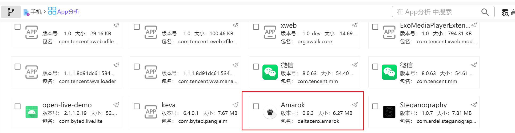Click the green open-live-demo Android icon

(31, 112)
